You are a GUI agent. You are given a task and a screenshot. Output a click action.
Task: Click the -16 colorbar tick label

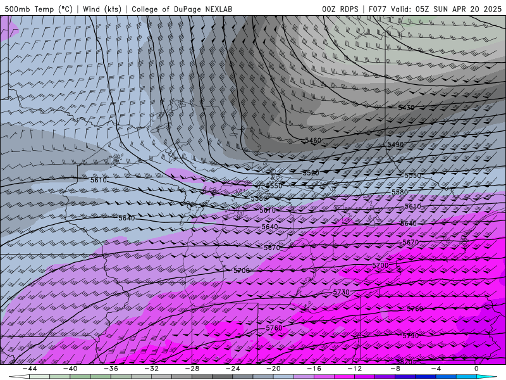314,369
